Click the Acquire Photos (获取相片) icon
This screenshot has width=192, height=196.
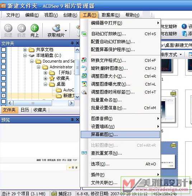pyautogui.click(x=56, y=28)
